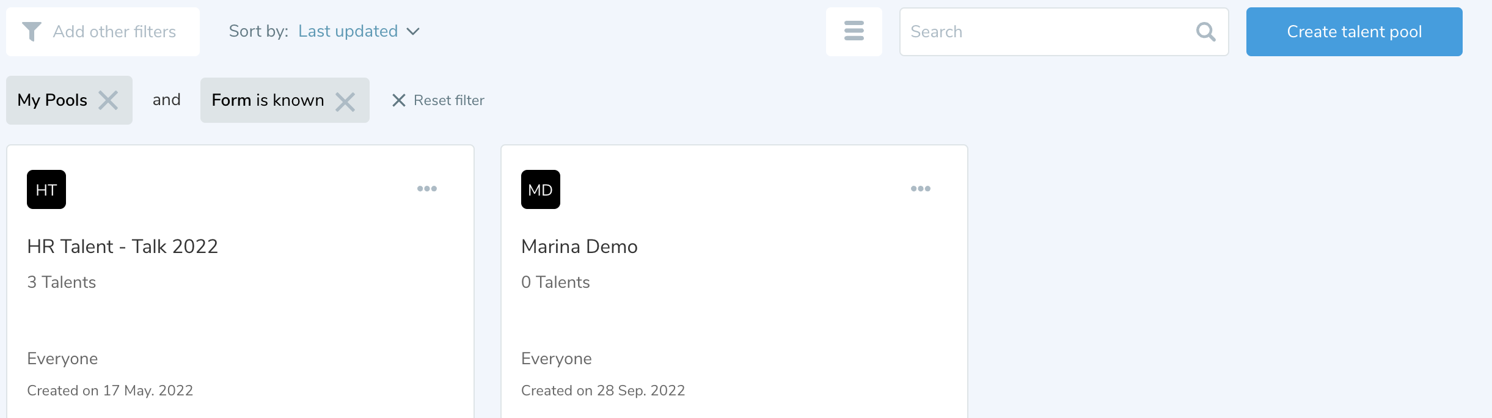The image size is (1492, 418).
Task: Click the magnifying glass search icon
Action: click(1205, 32)
